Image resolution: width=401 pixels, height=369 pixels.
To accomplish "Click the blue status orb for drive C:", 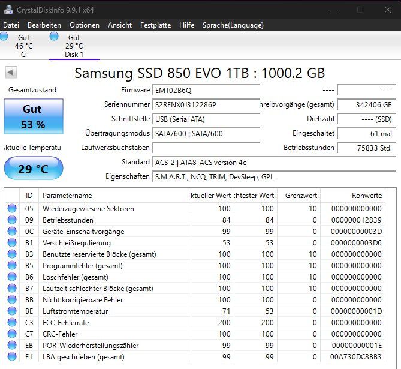I will 4,36.
